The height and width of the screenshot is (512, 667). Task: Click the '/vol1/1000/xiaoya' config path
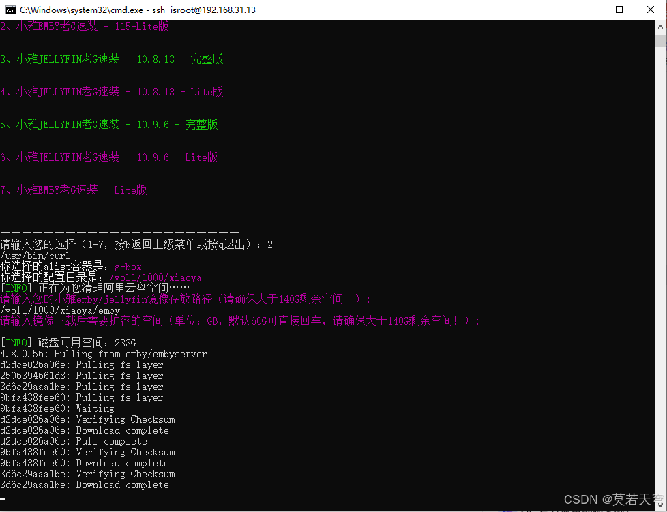155,277
